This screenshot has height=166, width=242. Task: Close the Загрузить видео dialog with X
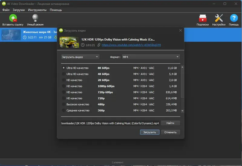point(180,30)
